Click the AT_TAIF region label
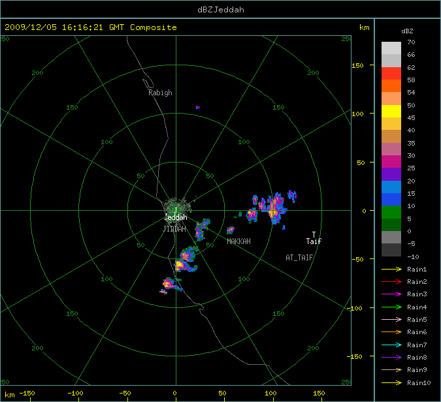 coord(299,258)
